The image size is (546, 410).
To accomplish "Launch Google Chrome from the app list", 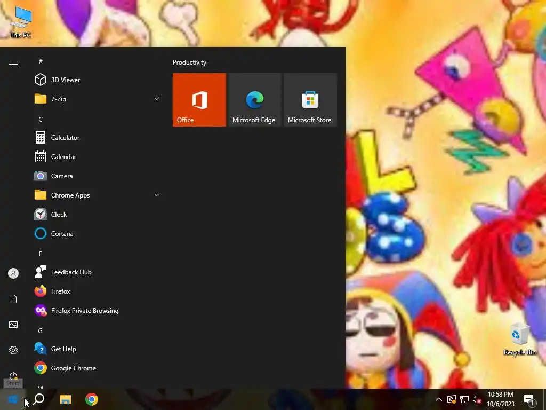I will tap(98, 368).
